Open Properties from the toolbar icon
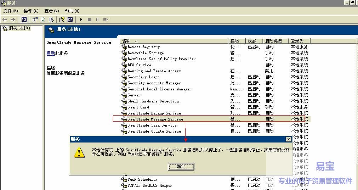Screen dimensions: 358x190 [x=34, y=19]
